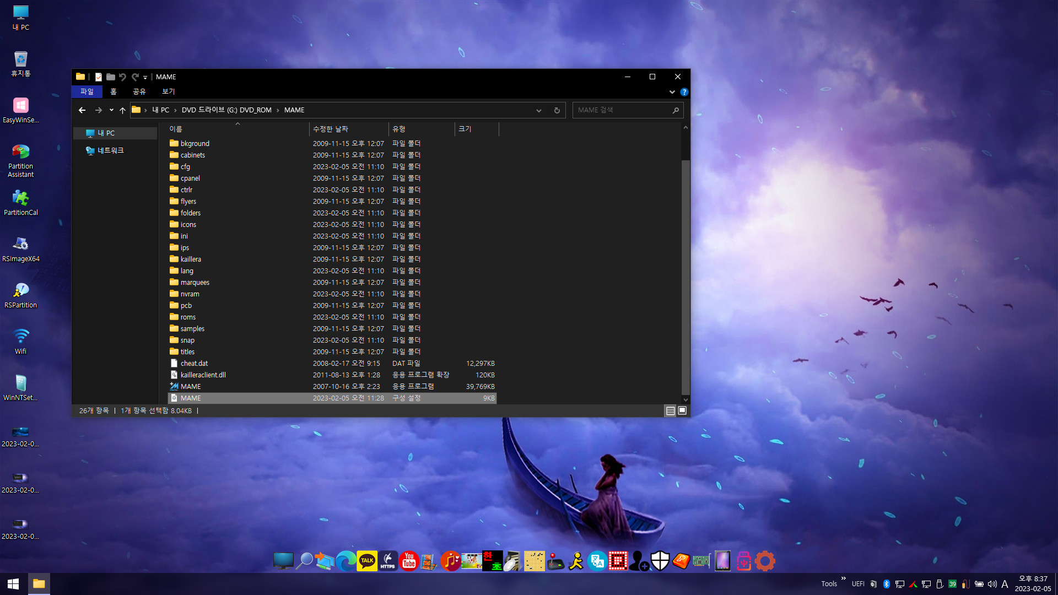1058x595 pixels.
Task: Click the New folder quick access icon
Action: click(111, 77)
